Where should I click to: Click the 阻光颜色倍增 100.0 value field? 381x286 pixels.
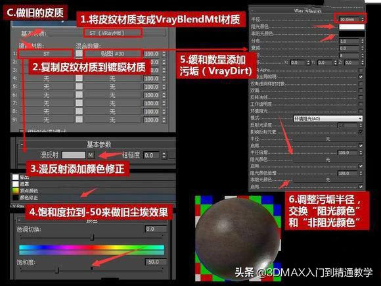coord(347,173)
